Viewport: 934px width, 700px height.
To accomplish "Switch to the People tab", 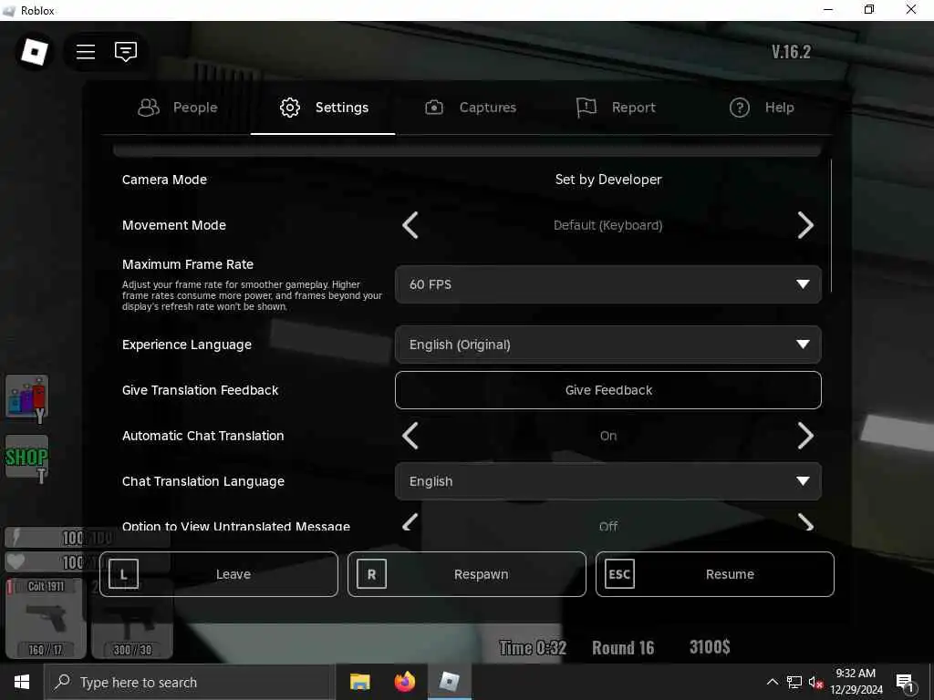I will coord(178,108).
